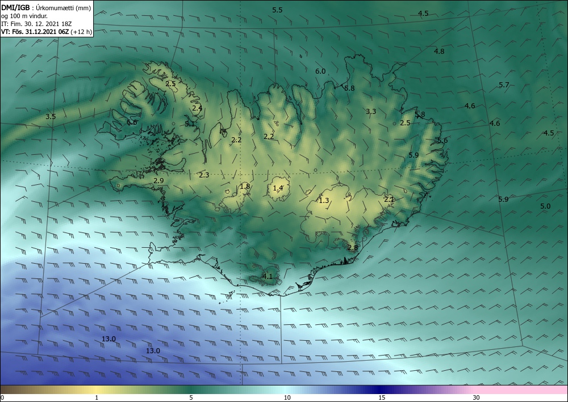Click the '1' tick on the color scale
This screenshot has height=402, width=568.
point(97,397)
